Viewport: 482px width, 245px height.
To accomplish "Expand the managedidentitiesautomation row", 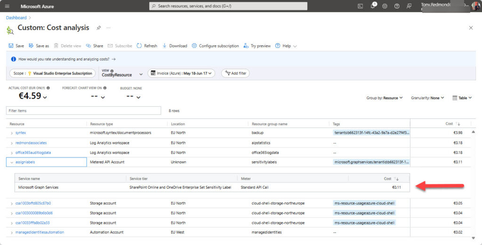I will pyautogui.click(x=12, y=233).
